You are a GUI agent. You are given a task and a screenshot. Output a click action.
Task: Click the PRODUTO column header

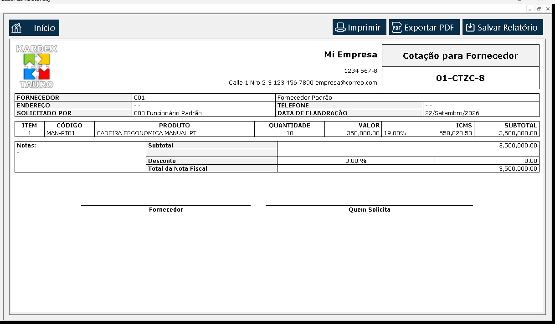175,125
